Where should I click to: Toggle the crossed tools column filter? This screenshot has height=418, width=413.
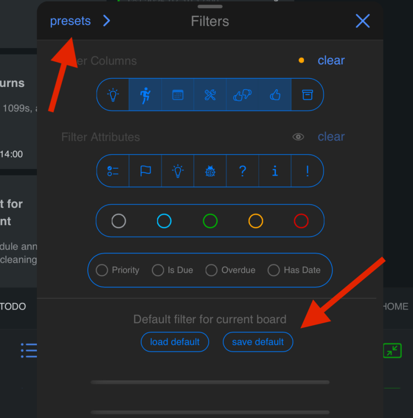coord(210,95)
